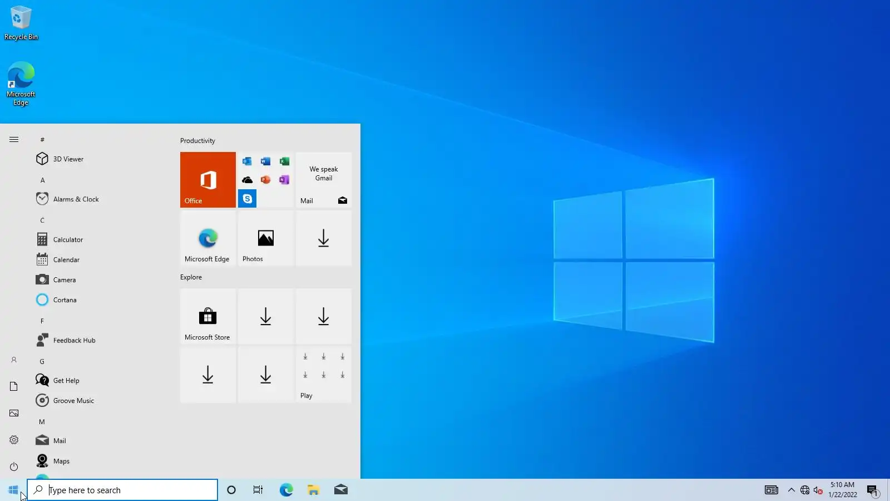Viewport: 890px width, 501px height.
Task: Close Start menu with the Windows button
Action: click(13, 490)
